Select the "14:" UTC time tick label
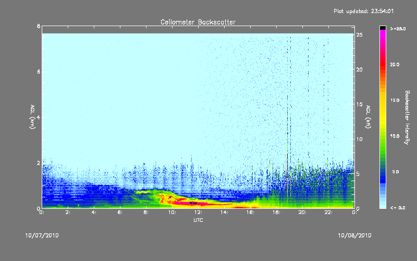417x261 pixels. click(x=225, y=212)
